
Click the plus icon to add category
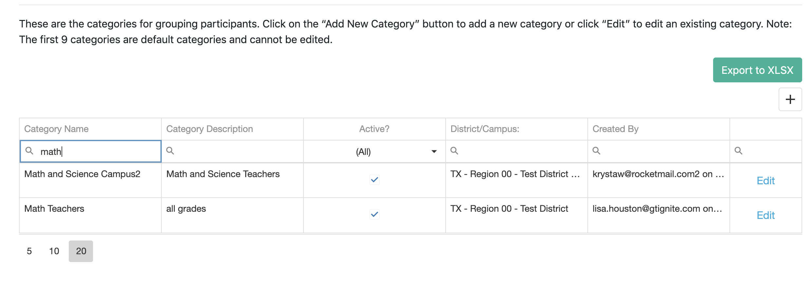click(790, 99)
